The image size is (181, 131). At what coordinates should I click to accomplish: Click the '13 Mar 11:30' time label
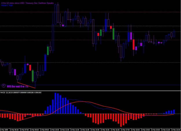pyautogui.click(x=65, y=130)
